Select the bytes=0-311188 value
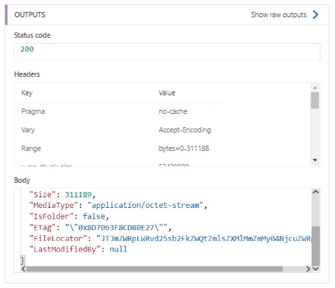 tap(184, 148)
